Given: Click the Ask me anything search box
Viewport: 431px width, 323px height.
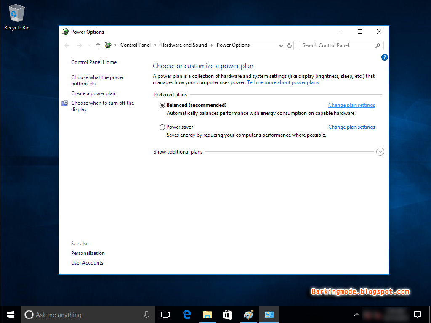Looking at the screenshot, I should (x=88, y=315).
